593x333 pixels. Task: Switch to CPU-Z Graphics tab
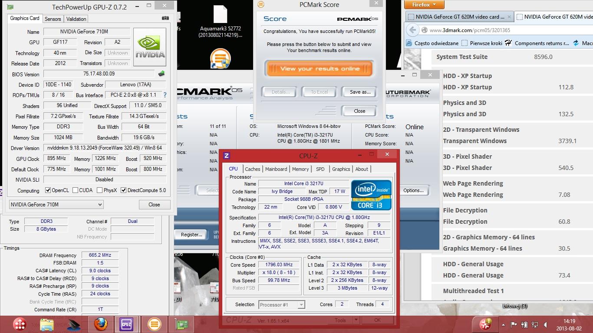point(341,169)
